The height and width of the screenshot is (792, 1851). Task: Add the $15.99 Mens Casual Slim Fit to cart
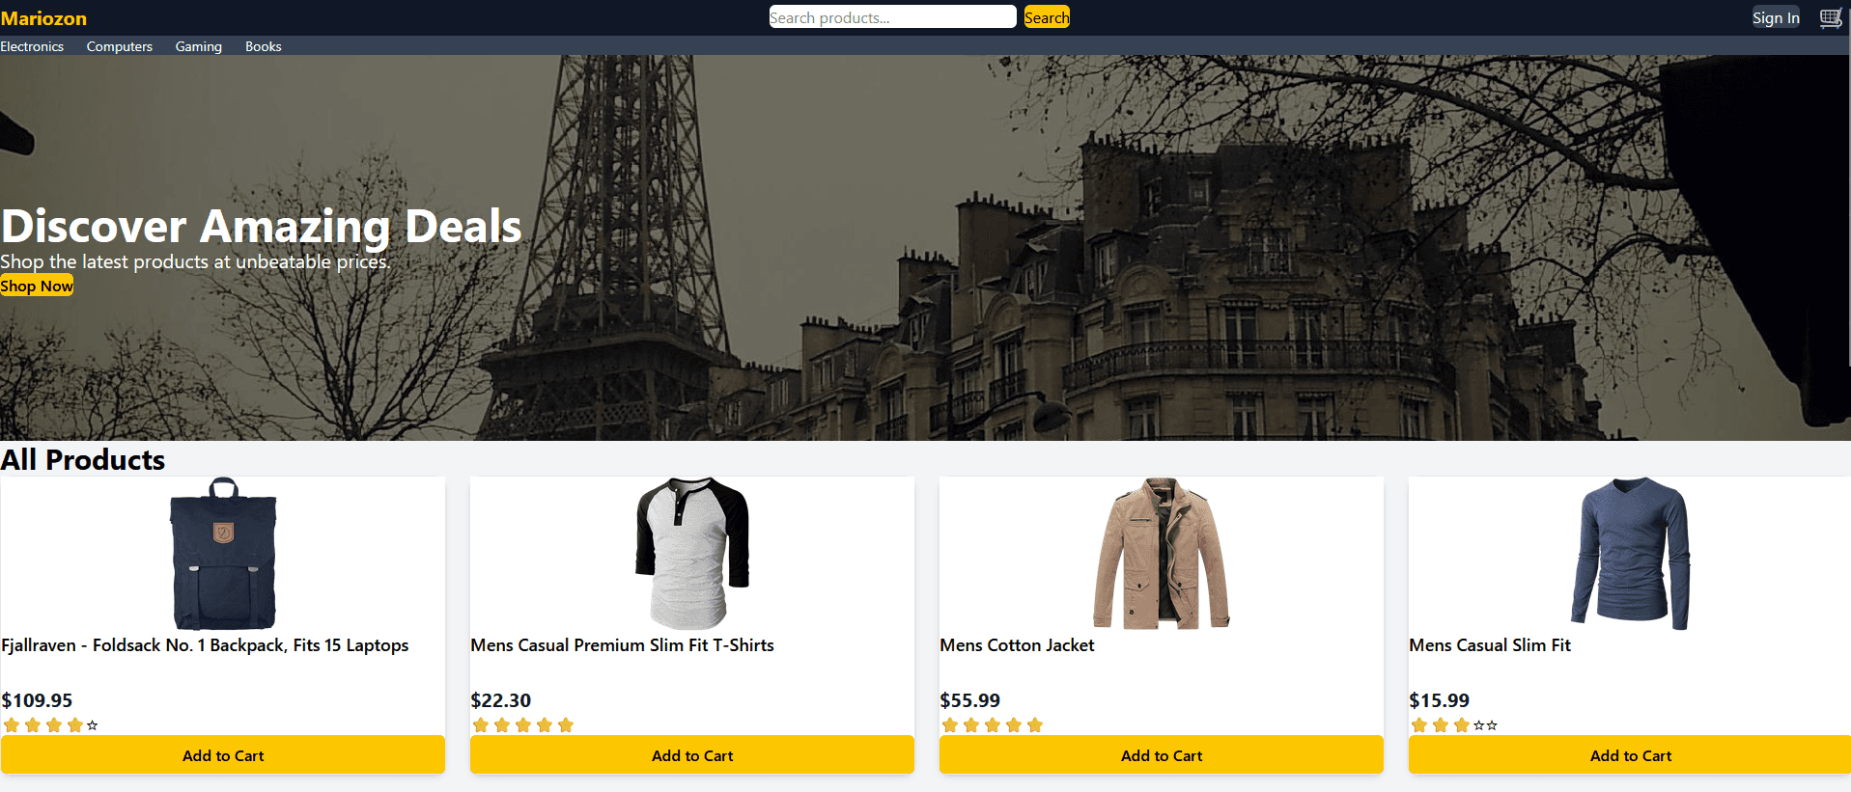click(x=1630, y=755)
